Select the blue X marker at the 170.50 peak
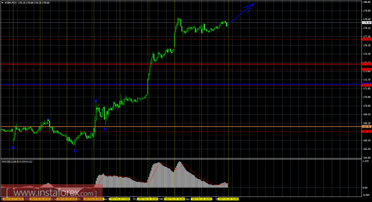 coord(96,101)
